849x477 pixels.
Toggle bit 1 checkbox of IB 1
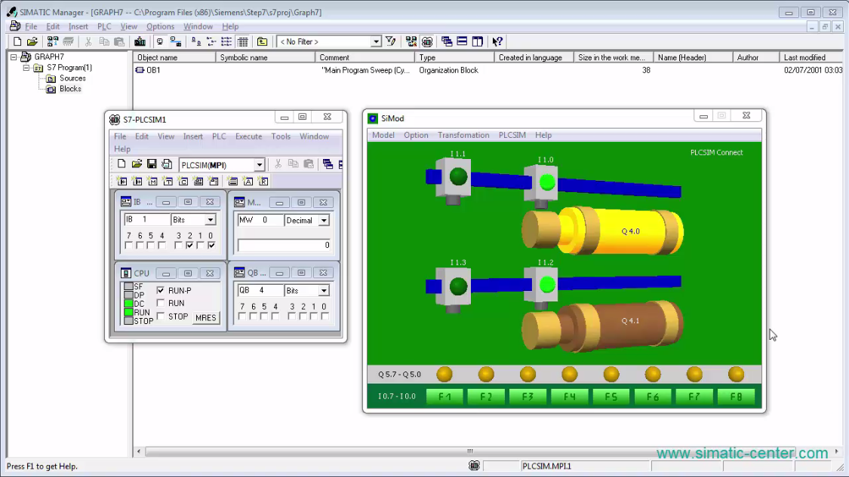200,246
